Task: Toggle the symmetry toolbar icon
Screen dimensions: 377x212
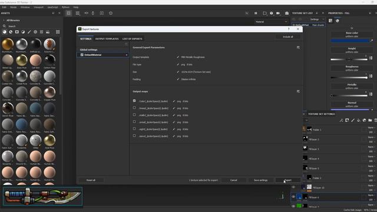Action: pos(87,13)
